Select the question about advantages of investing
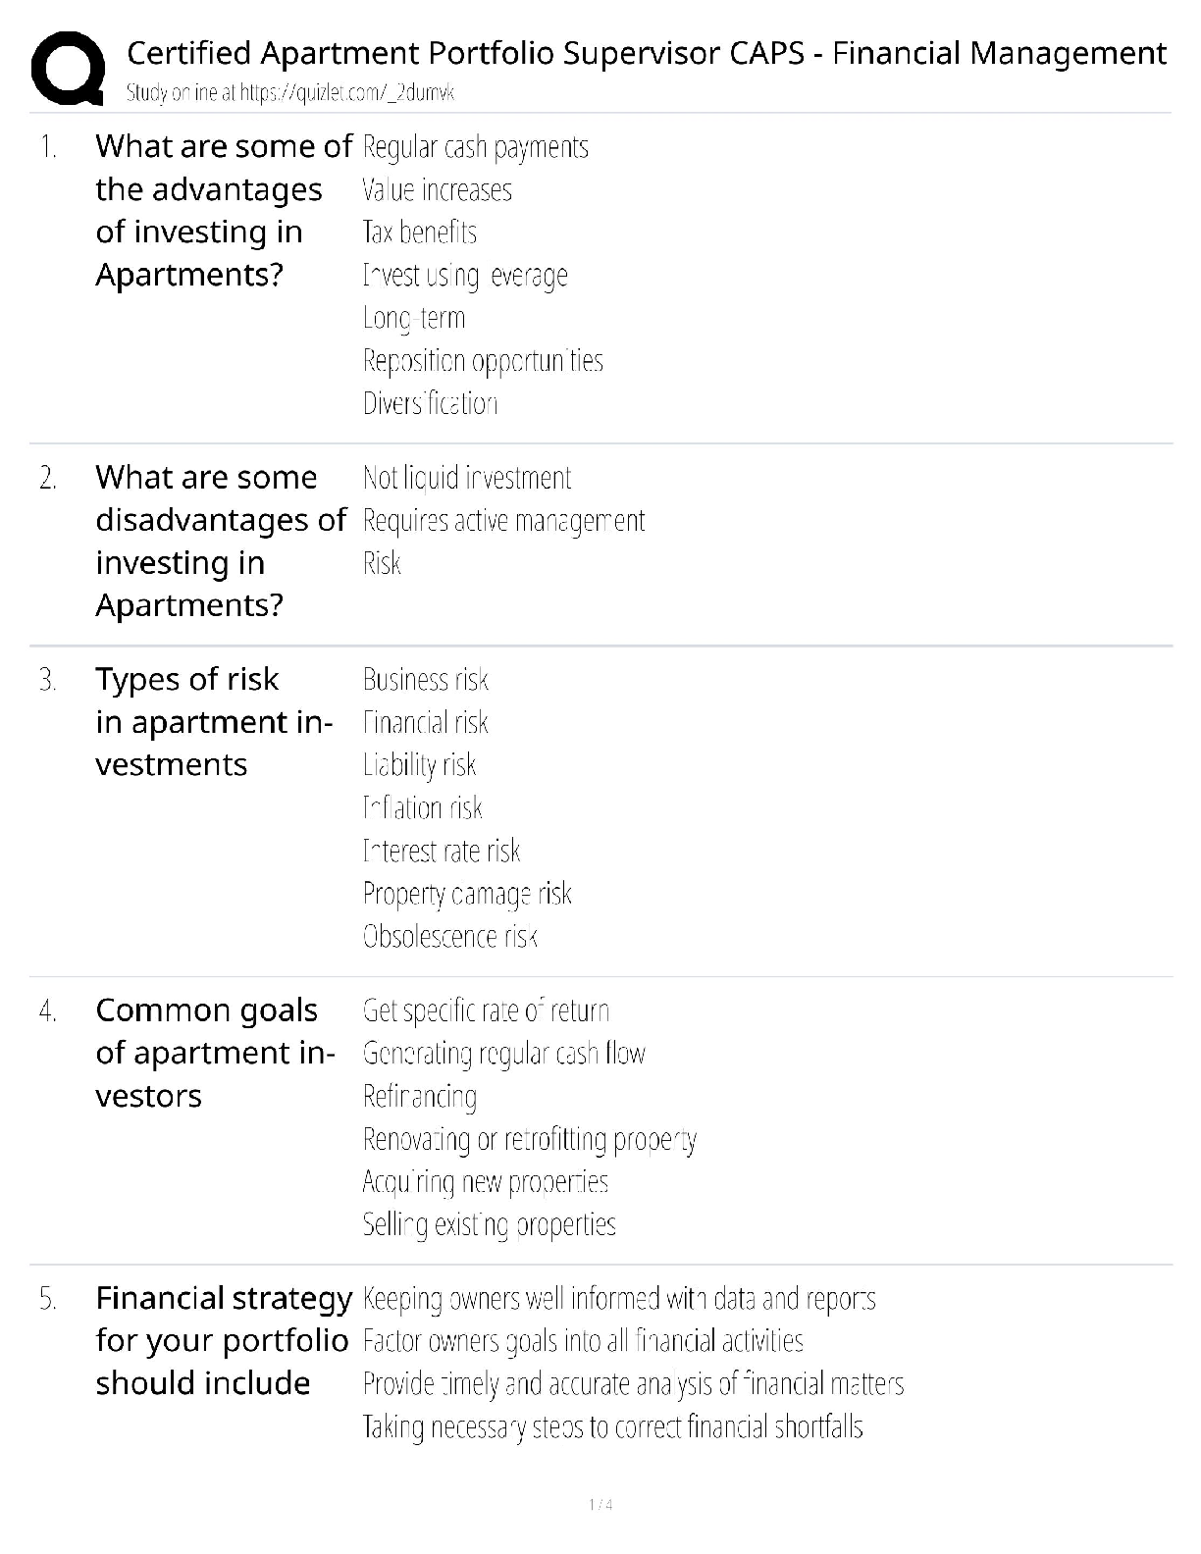1201x1554 pixels. click(223, 210)
